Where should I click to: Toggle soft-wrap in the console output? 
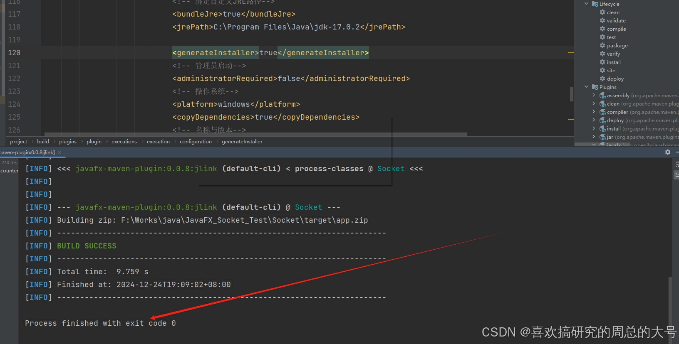[x=677, y=165]
